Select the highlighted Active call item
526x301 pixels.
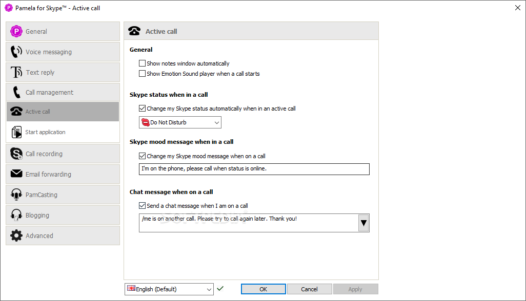pyautogui.click(x=63, y=112)
